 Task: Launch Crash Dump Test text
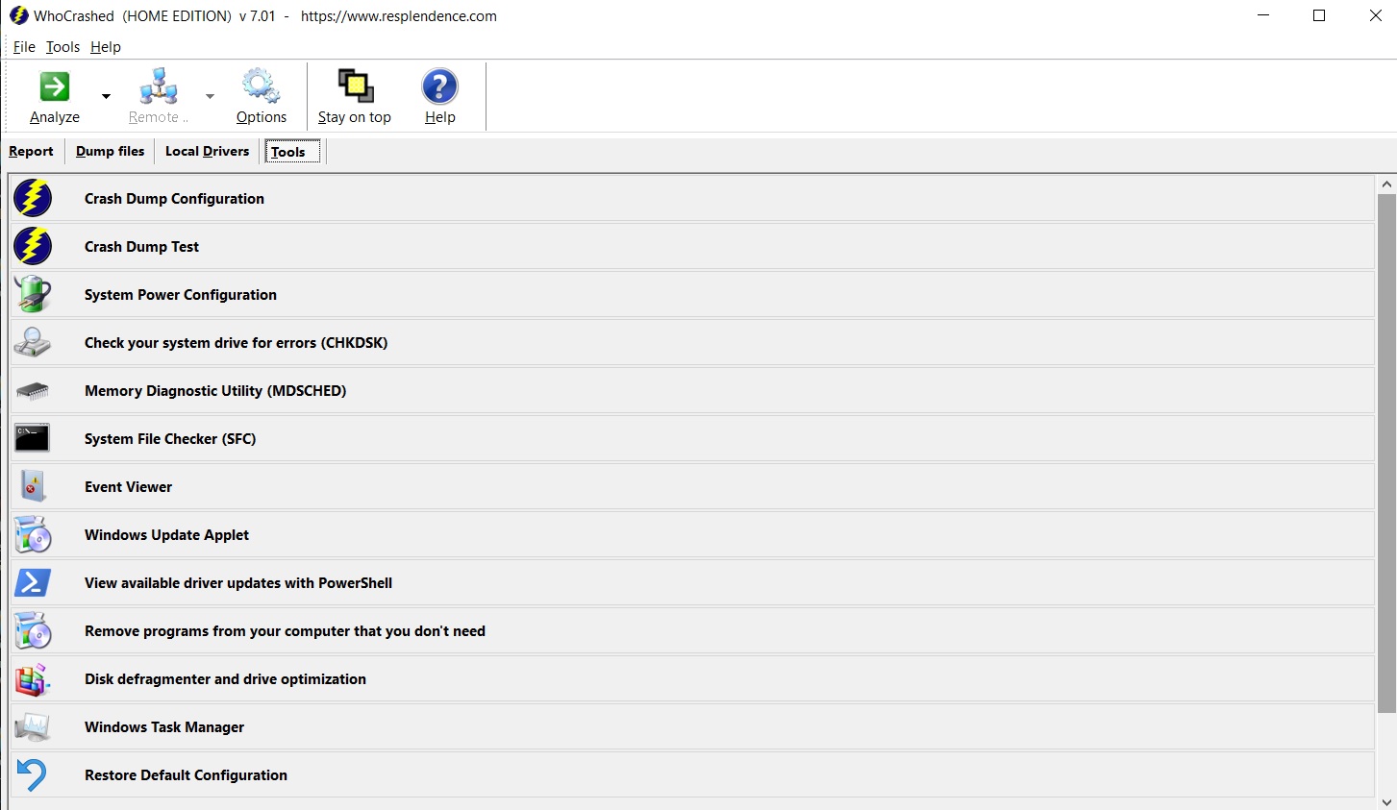pos(141,247)
